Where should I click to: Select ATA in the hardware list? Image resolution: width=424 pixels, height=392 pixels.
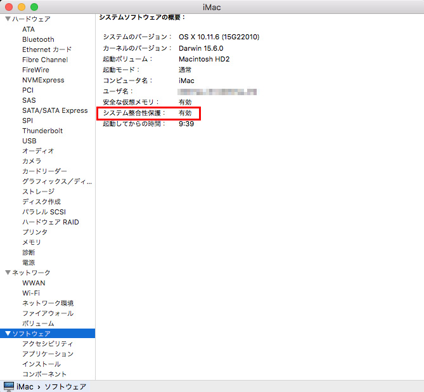click(29, 29)
